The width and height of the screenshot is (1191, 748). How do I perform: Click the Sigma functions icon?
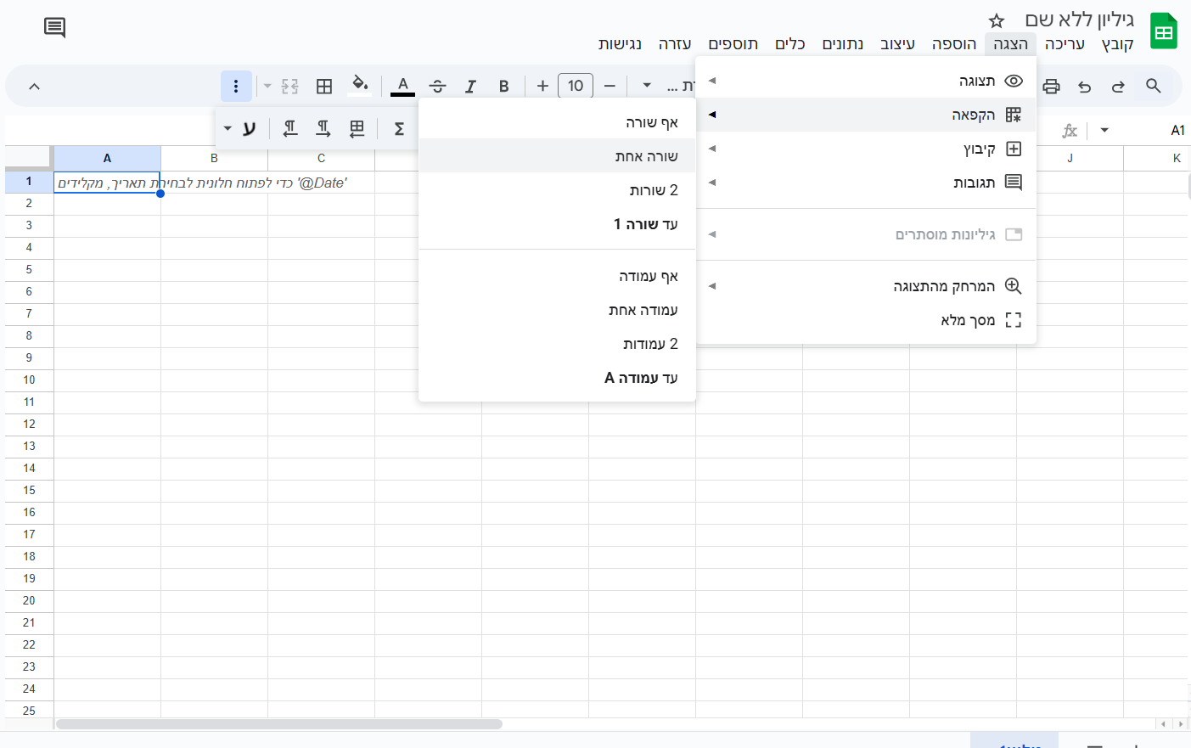click(x=399, y=129)
